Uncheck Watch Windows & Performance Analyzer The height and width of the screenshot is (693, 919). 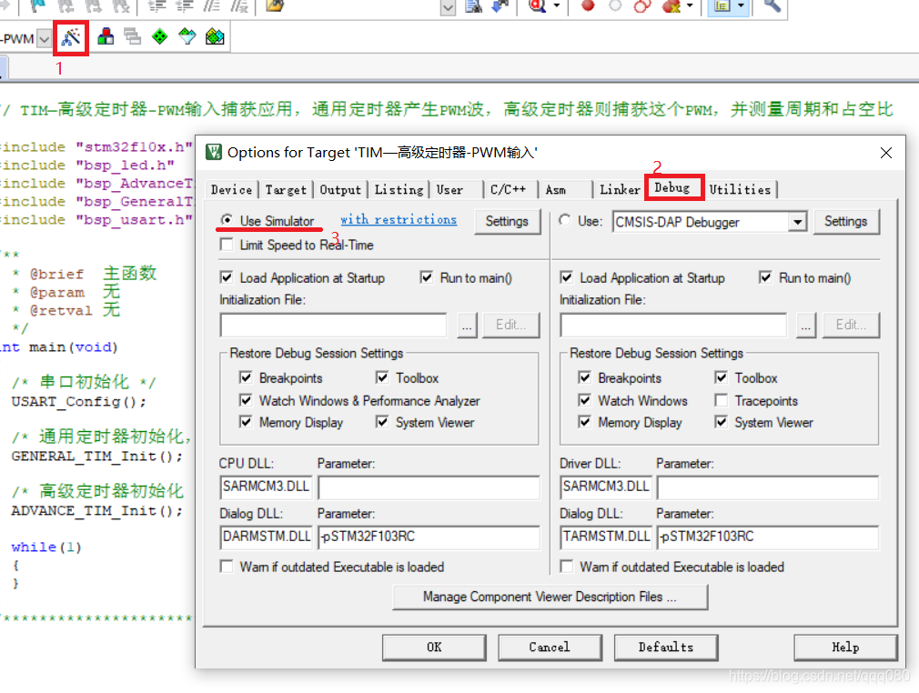[x=246, y=401]
